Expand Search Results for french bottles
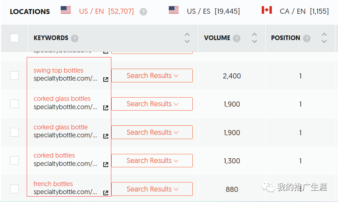The width and height of the screenshot is (338, 202). pos(152,189)
